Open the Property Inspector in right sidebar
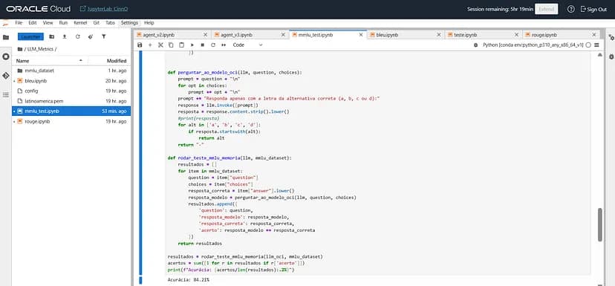The height and width of the screenshot is (286, 615). coord(611,38)
